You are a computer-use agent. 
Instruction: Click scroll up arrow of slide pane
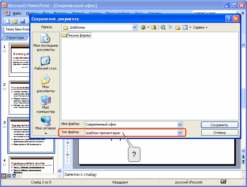coord(243,45)
